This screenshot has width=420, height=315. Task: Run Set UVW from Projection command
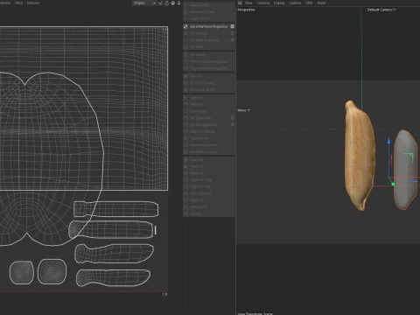[209, 26]
